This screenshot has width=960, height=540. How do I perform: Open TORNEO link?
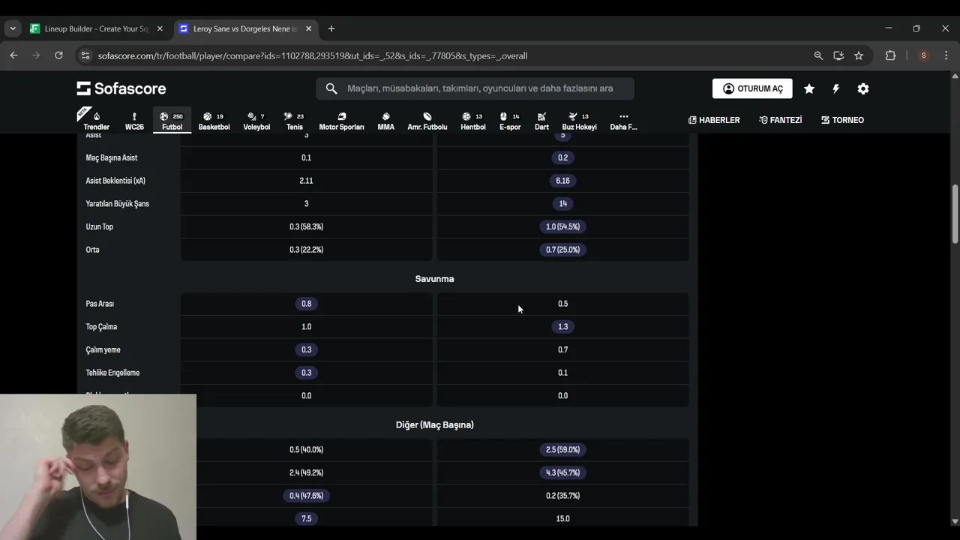842,120
